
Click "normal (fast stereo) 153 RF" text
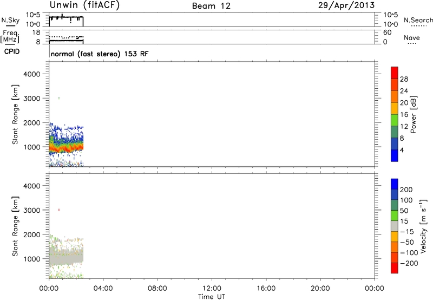click(100, 54)
